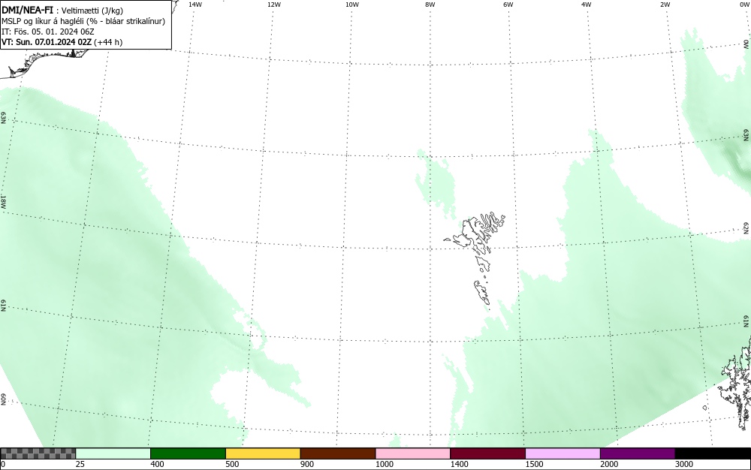Viewport: 751px width, 470px height.
Task: Pick the dark green 400–500 legend swatch
Action: [188, 453]
